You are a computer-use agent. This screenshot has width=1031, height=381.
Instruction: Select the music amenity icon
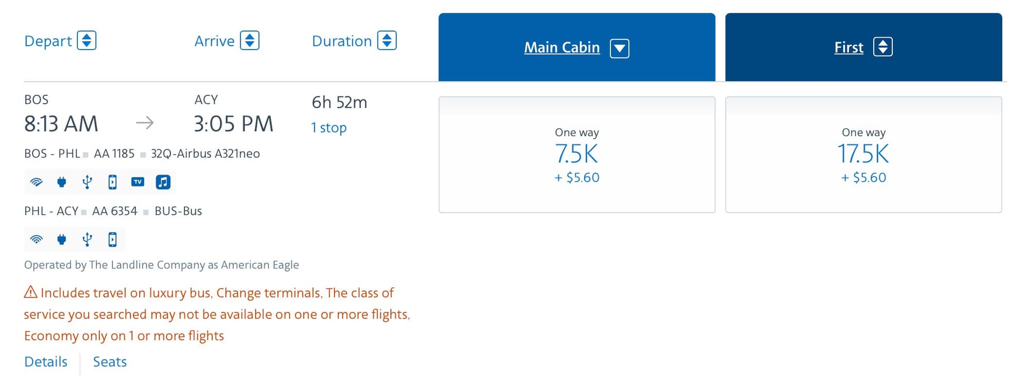pyautogui.click(x=163, y=181)
